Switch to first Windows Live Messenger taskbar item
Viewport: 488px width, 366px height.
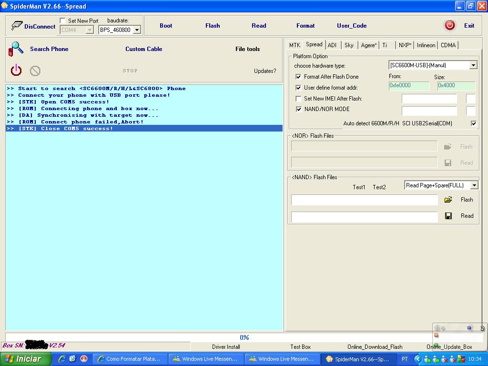[206, 359]
